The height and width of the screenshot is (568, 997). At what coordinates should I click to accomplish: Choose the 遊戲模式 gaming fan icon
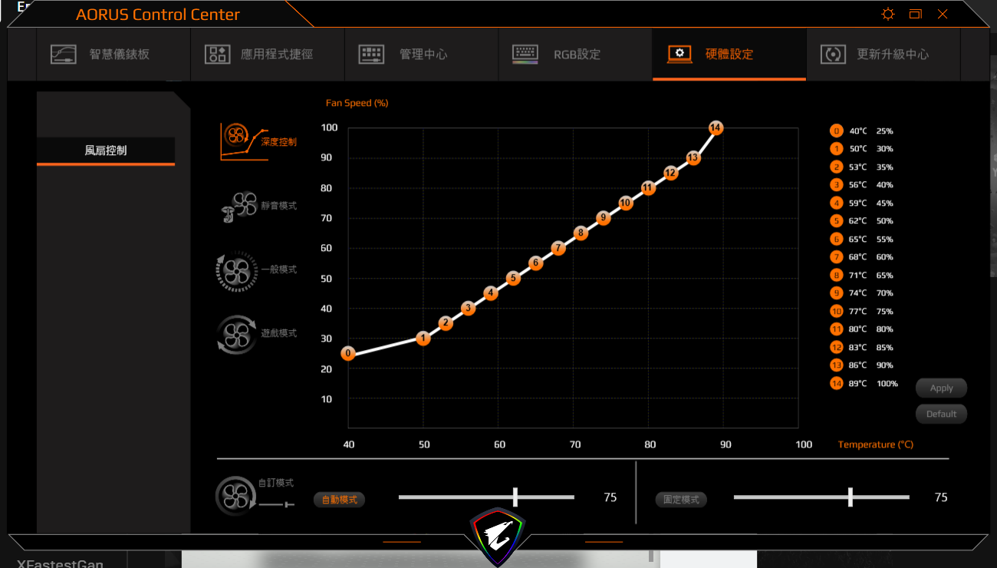pos(237,335)
